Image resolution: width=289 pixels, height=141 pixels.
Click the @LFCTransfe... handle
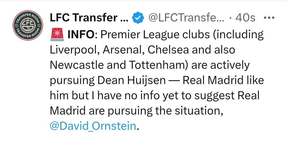(186, 18)
